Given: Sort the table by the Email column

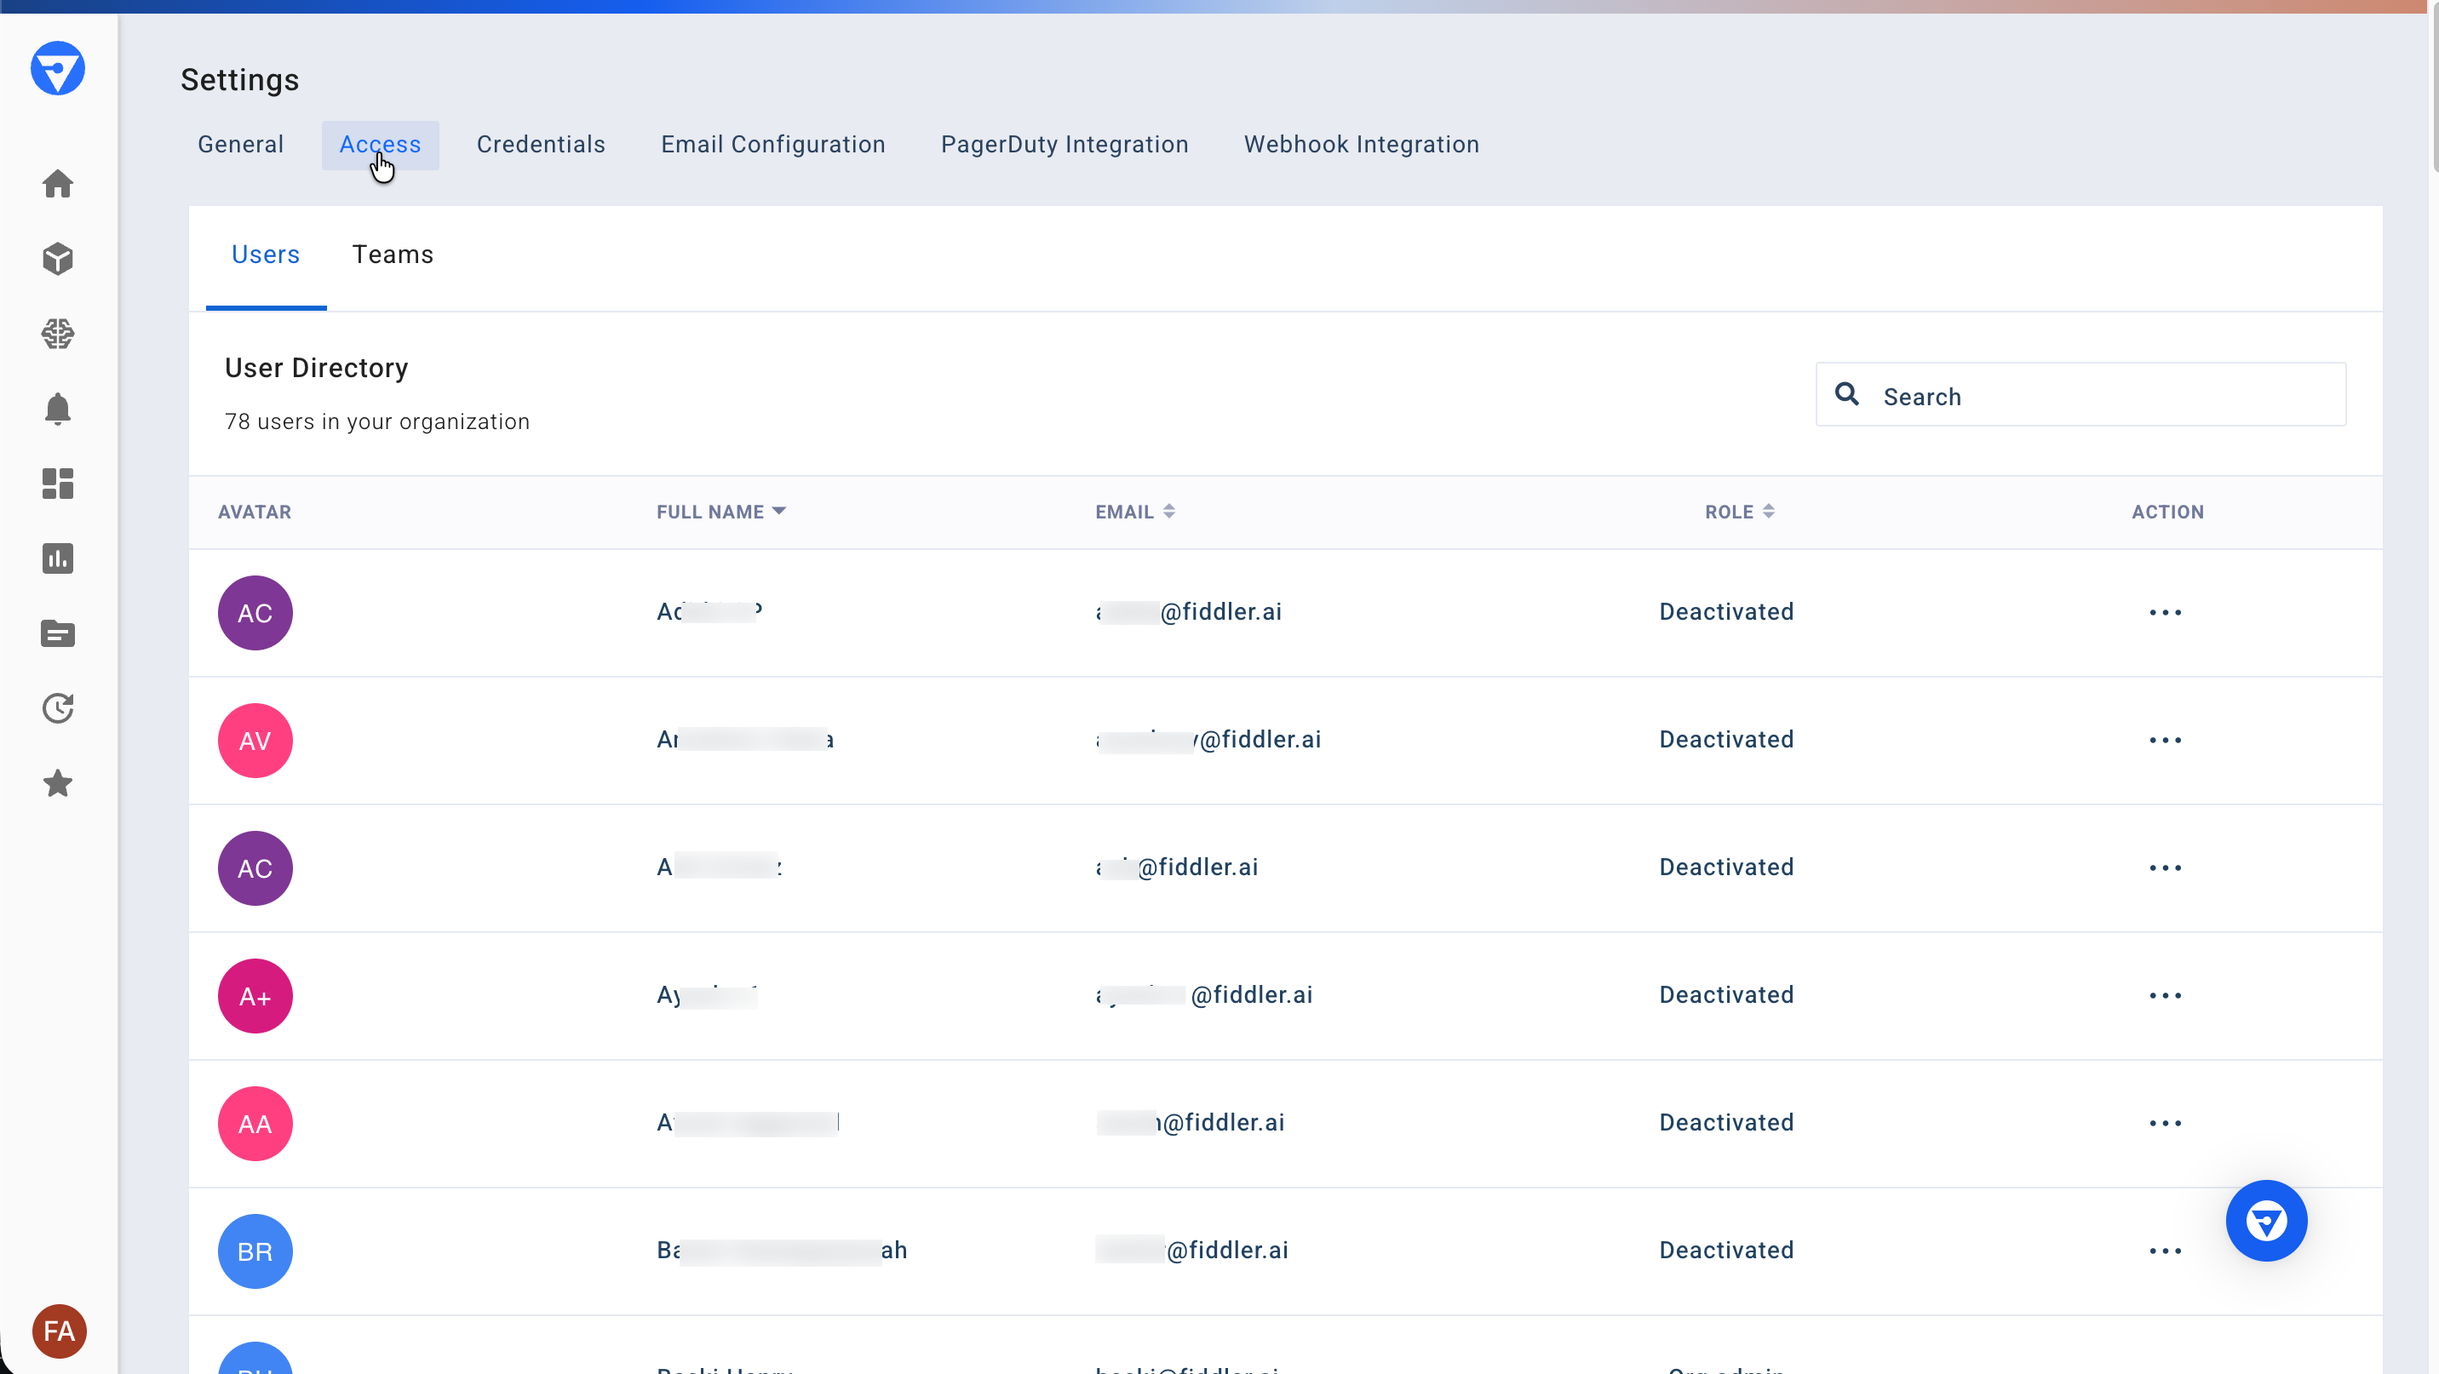Looking at the screenshot, I should 1169,511.
